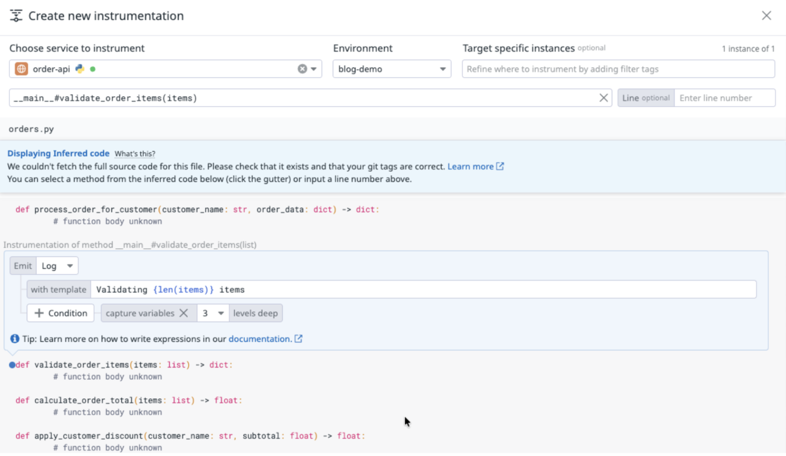Screen dimensions: 786x456
Task: Remove the capture variables option
Action: coord(184,313)
